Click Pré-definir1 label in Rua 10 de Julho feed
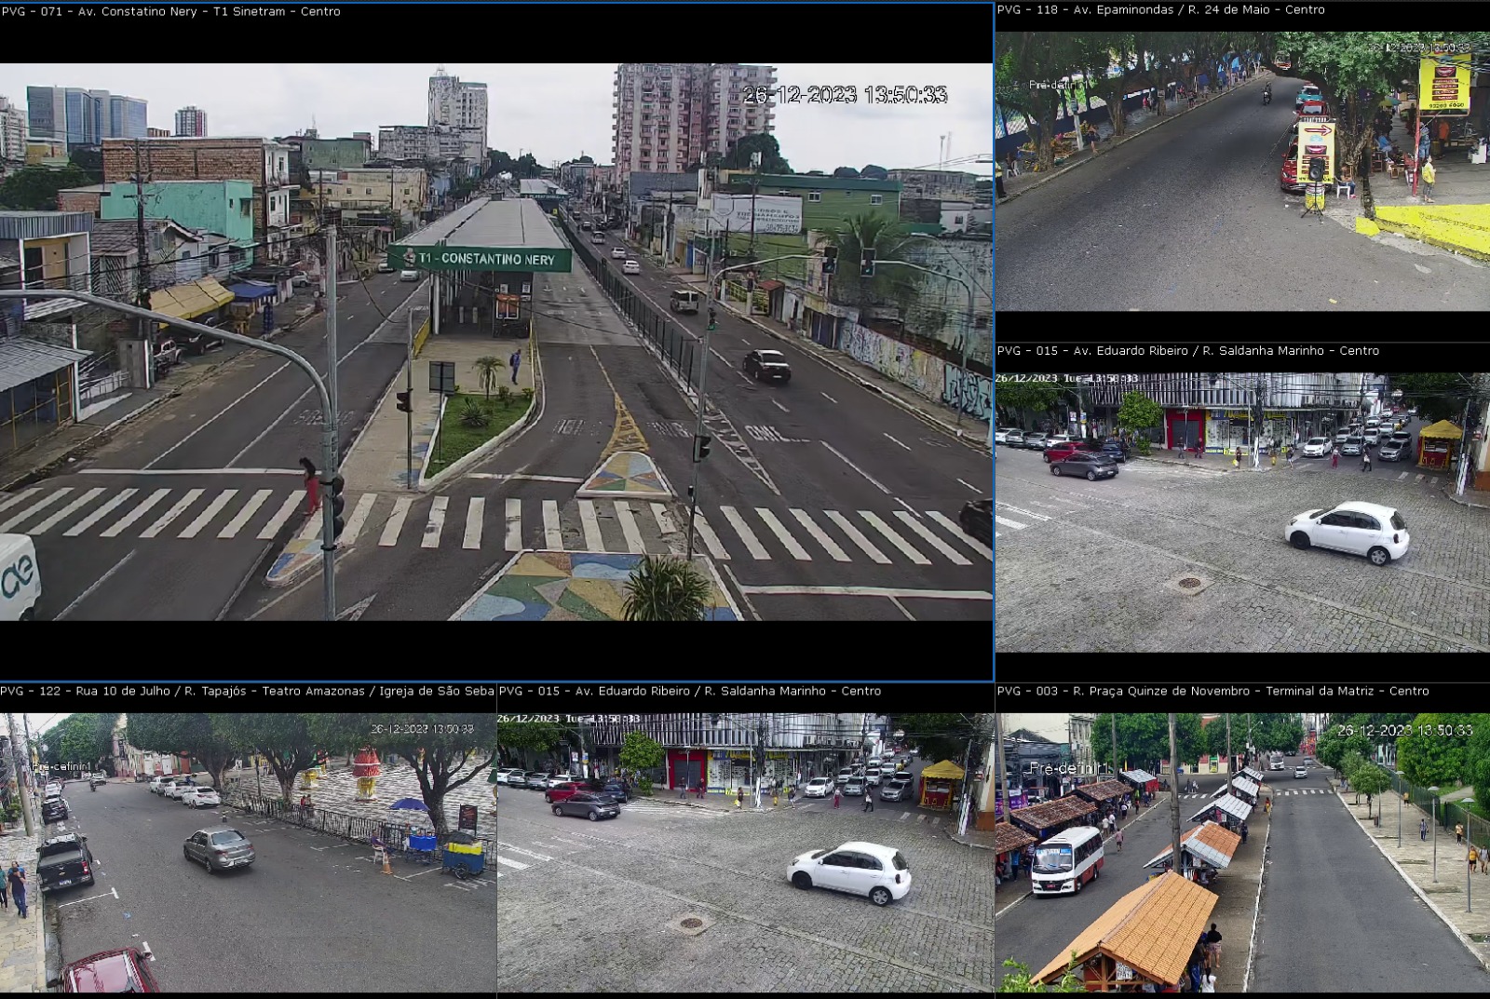The height and width of the screenshot is (999, 1490). point(61,766)
